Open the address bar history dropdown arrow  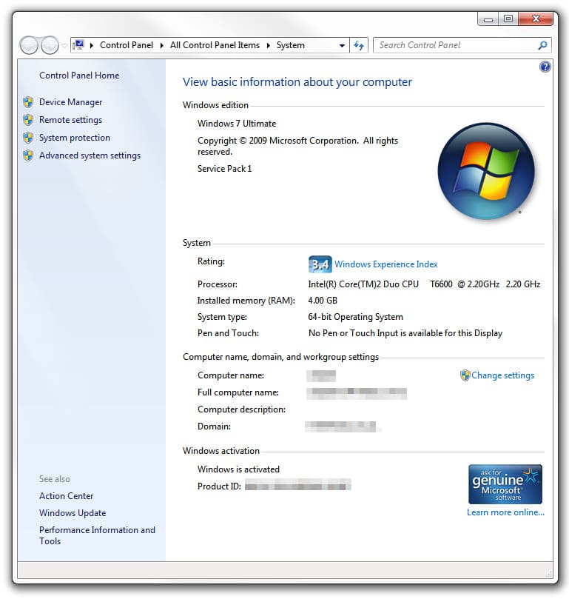click(x=341, y=45)
